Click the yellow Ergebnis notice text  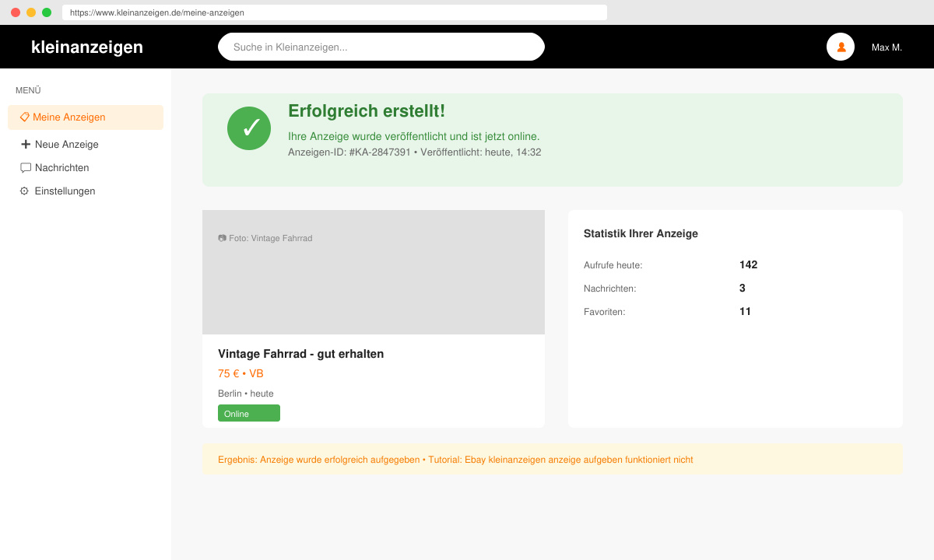[455, 460]
